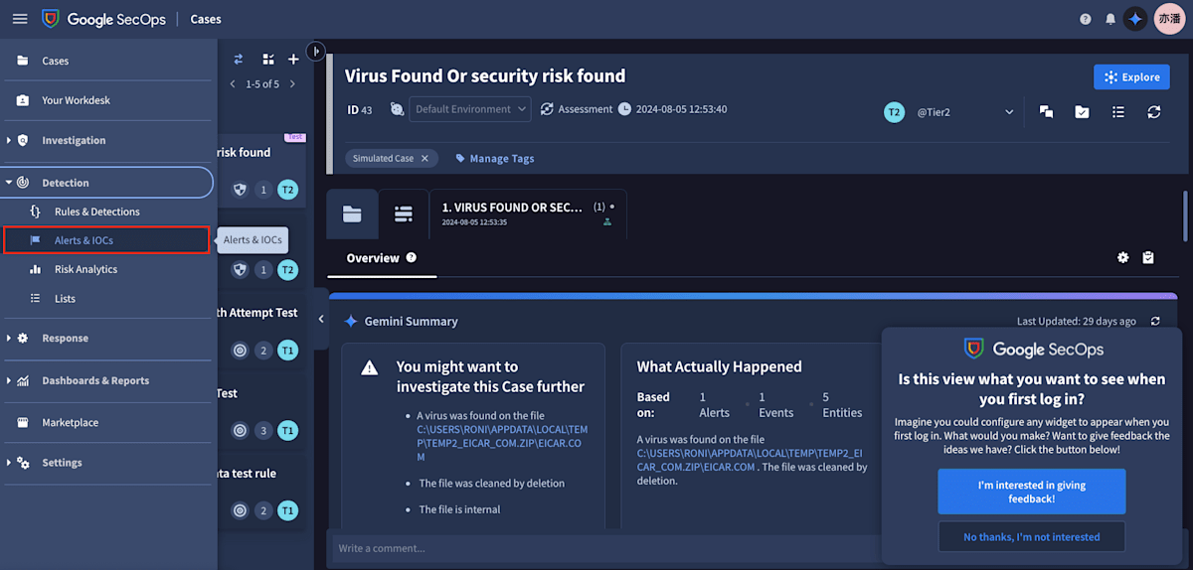This screenshot has width=1193, height=570.
Task: Collapse the cases list side panel arrow
Action: (321, 319)
